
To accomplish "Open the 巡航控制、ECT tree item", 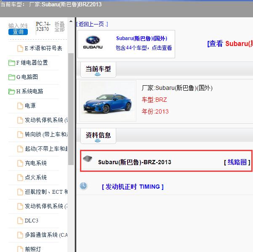I will [x=46, y=192].
